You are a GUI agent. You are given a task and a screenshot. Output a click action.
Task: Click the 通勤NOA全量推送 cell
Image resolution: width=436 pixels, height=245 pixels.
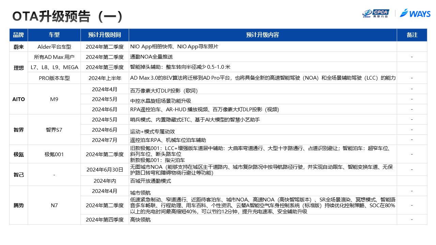263,57
